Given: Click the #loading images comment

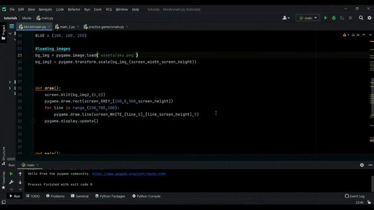Looking at the screenshot, I should coord(53,48).
